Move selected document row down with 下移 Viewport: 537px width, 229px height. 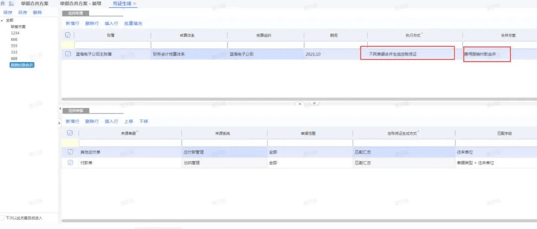(x=144, y=121)
